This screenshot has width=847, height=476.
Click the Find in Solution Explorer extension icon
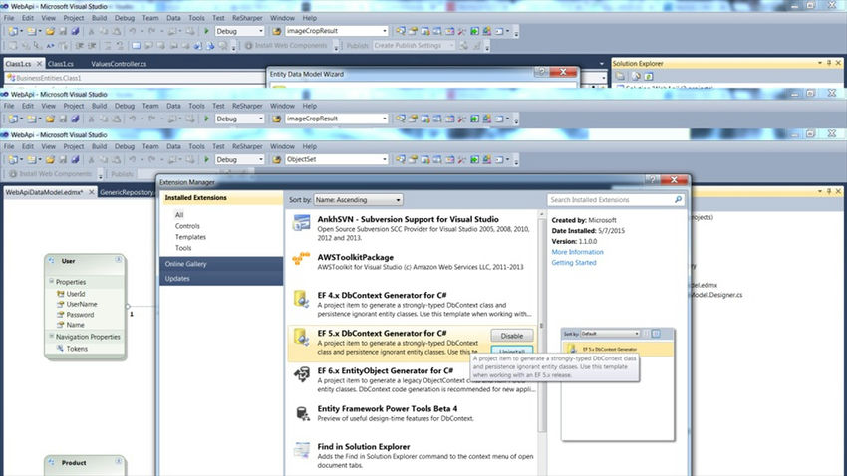click(x=301, y=450)
